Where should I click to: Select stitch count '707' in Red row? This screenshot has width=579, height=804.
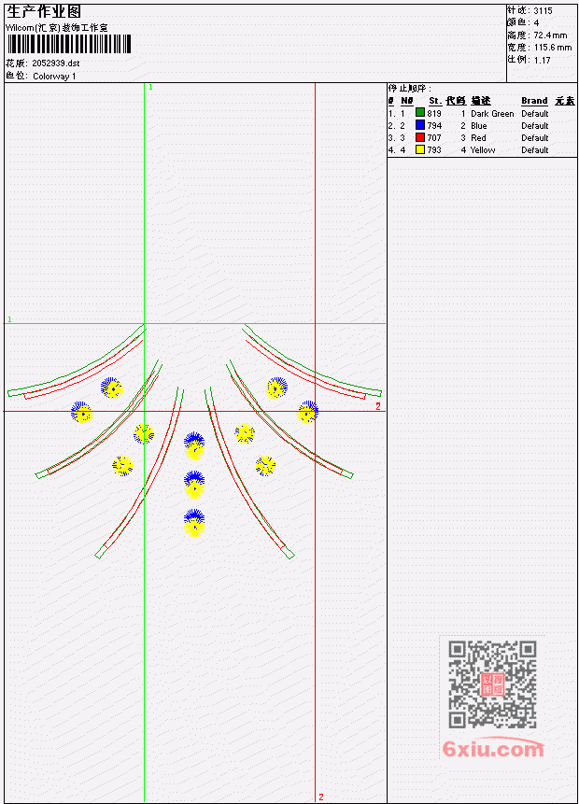(434, 138)
